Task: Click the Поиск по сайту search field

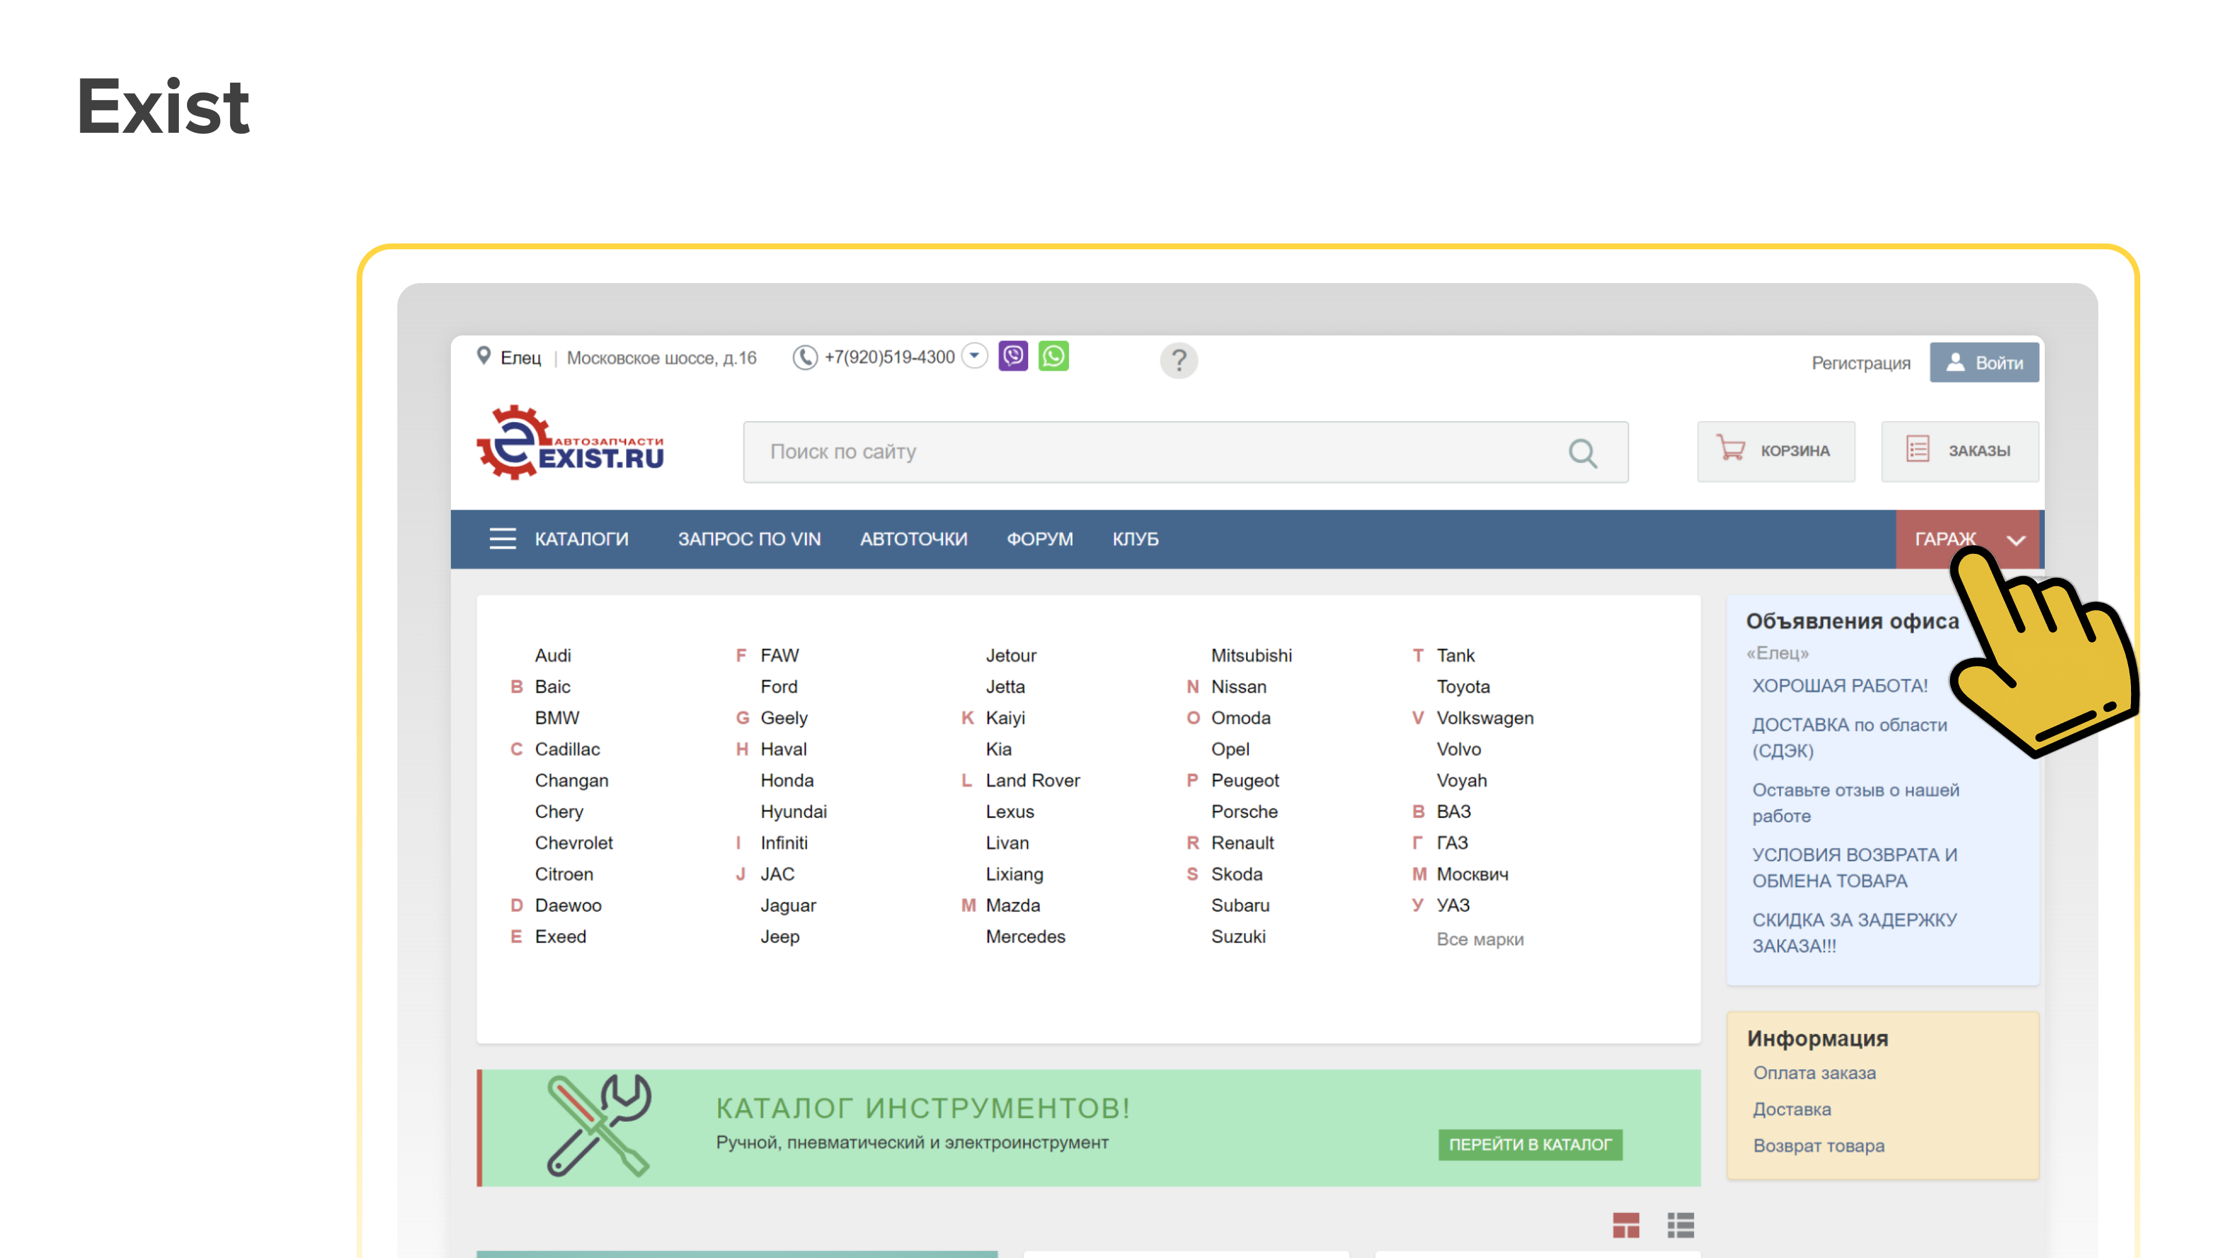Action: pyautogui.click(x=1155, y=453)
